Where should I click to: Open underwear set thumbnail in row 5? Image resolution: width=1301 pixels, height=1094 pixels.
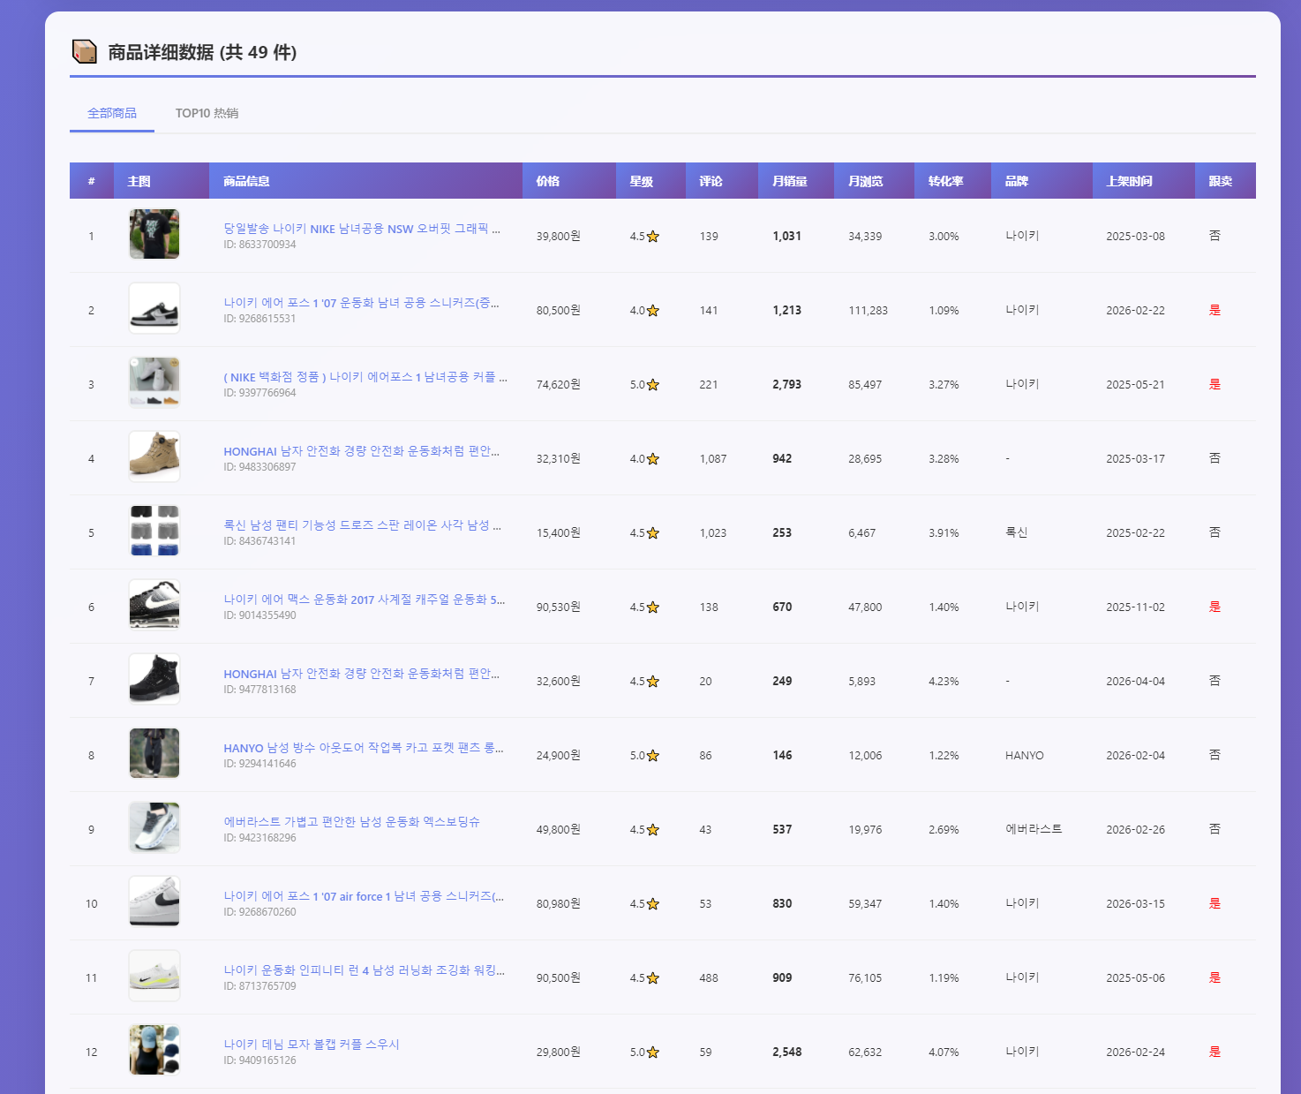click(154, 531)
